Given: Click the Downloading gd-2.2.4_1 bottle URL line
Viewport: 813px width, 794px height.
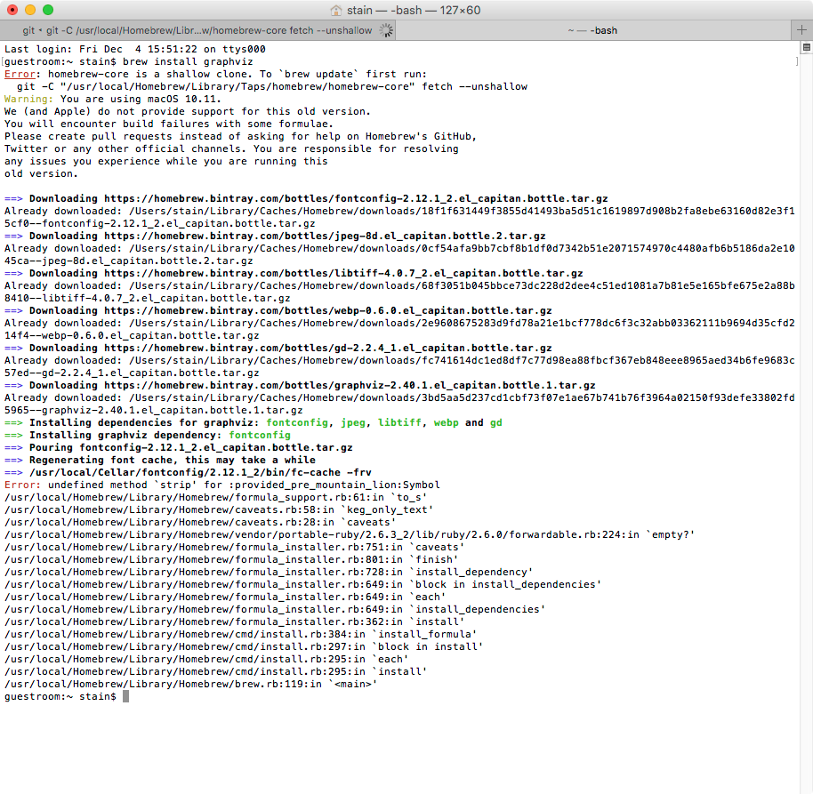Looking at the screenshot, I should point(278,348).
